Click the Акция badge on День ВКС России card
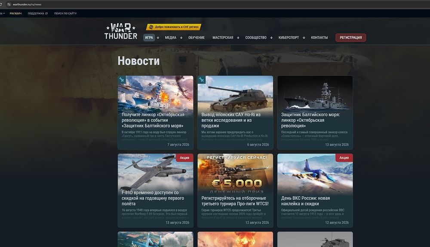The width and height of the screenshot is (430, 247). [344, 157]
